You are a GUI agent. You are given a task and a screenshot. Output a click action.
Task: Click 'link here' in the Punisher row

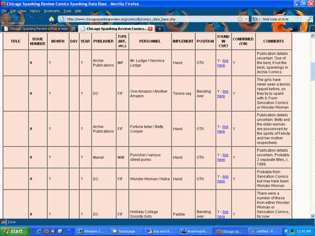(223, 158)
